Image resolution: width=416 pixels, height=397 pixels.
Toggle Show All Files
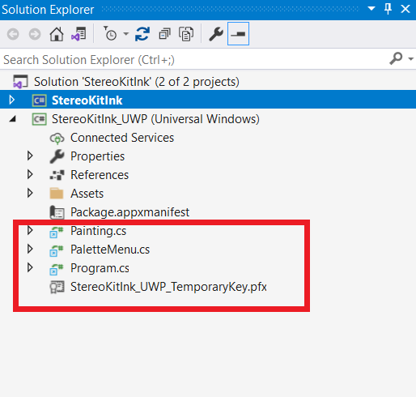click(x=186, y=34)
